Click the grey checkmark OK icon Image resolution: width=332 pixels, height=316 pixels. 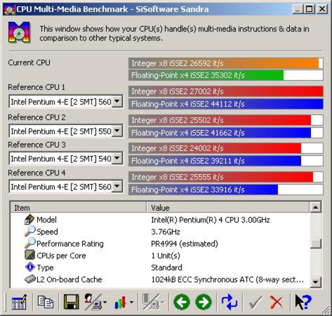point(256,302)
